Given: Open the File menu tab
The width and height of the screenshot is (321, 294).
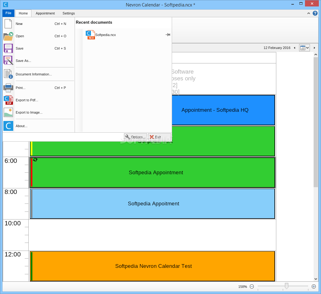Looking at the screenshot, I should [x=8, y=13].
